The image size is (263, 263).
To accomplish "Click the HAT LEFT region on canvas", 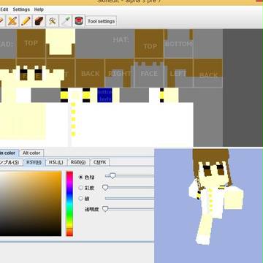I will [x=178, y=73].
